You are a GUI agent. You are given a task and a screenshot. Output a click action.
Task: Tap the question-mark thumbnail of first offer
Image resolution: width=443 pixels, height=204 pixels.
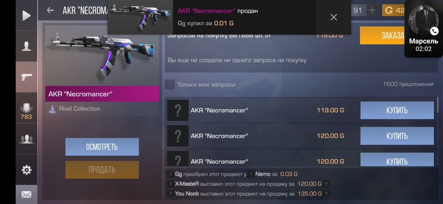[178, 110]
